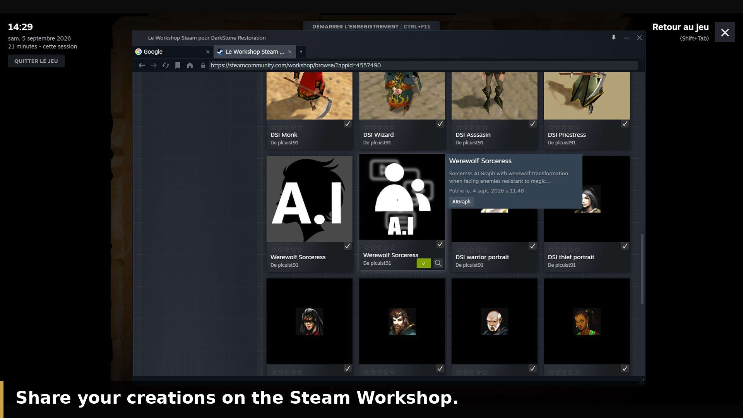
Task: Close the Google tab
Action: tap(208, 51)
